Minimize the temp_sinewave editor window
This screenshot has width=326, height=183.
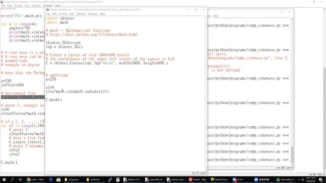[188, 10]
